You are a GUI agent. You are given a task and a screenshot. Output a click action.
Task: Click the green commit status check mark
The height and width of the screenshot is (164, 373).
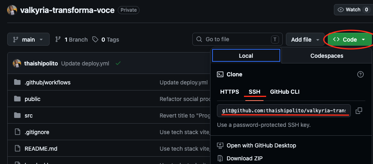click(118, 63)
